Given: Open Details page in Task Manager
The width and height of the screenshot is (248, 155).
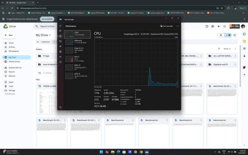Looking at the screenshot, I should coord(60,57).
